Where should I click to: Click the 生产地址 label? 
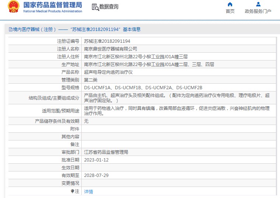point(70,64)
